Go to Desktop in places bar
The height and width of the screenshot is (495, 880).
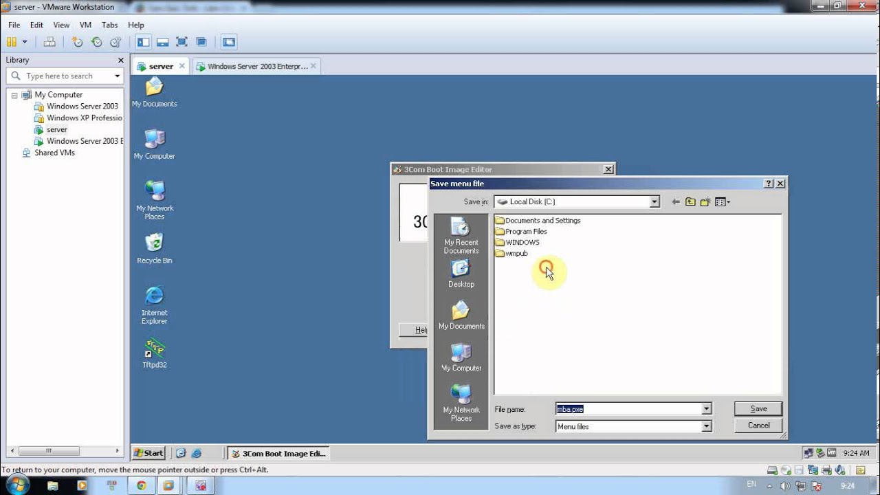(461, 274)
